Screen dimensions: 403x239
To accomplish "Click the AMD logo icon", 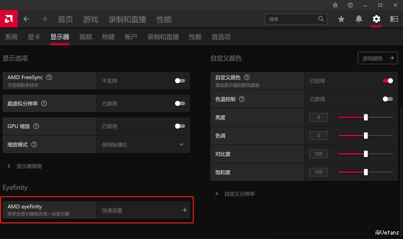I will (9, 19).
